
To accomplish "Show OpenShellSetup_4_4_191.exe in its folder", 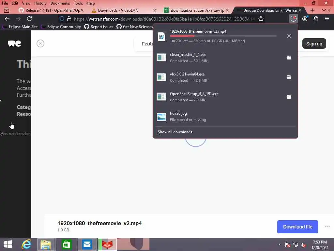I will pyautogui.click(x=289, y=97).
